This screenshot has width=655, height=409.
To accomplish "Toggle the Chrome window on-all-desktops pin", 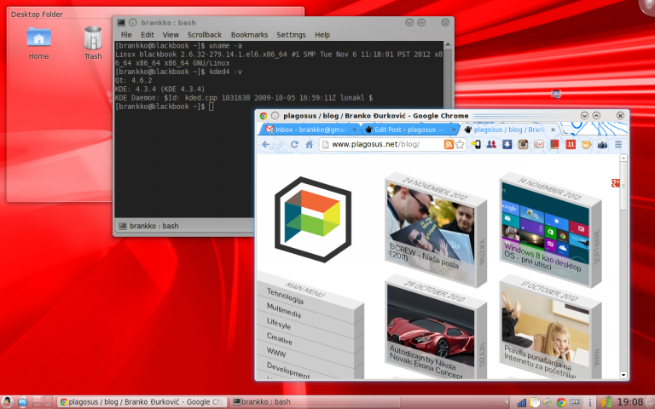I will tap(275, 116).
